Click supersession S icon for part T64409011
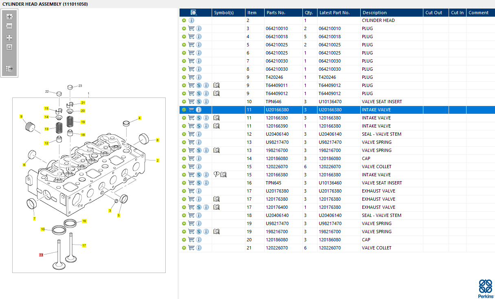Screen dimensions: 495x299 (x=199, y=85)
